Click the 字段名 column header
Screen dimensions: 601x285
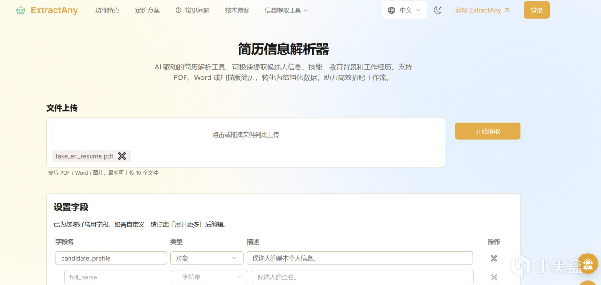pos(64,242)
